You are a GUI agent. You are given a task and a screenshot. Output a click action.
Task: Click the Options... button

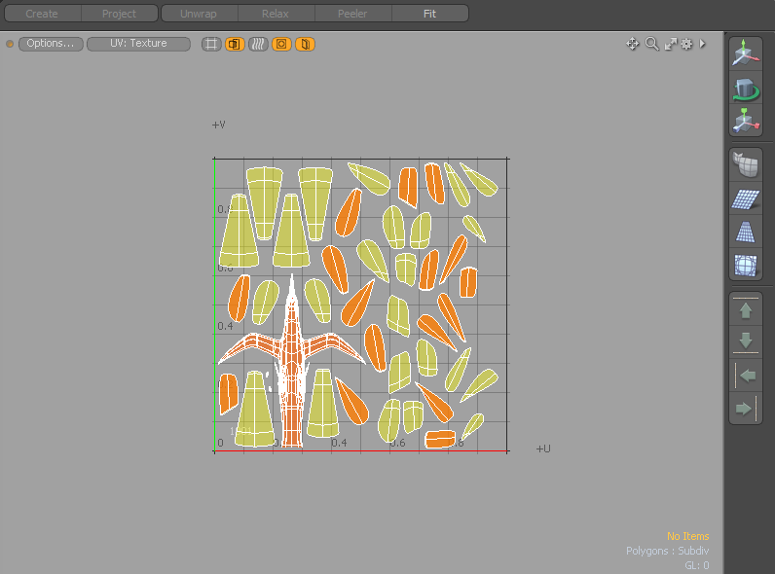(50, 44)
